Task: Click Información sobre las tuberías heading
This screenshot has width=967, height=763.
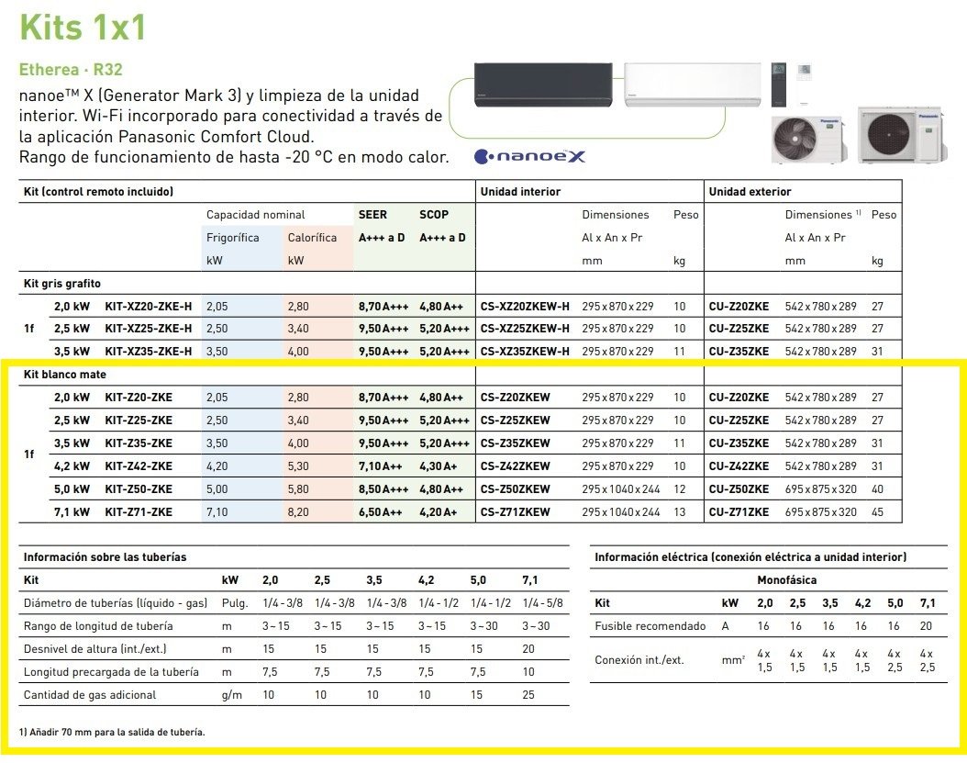Action: pos(105,556)
